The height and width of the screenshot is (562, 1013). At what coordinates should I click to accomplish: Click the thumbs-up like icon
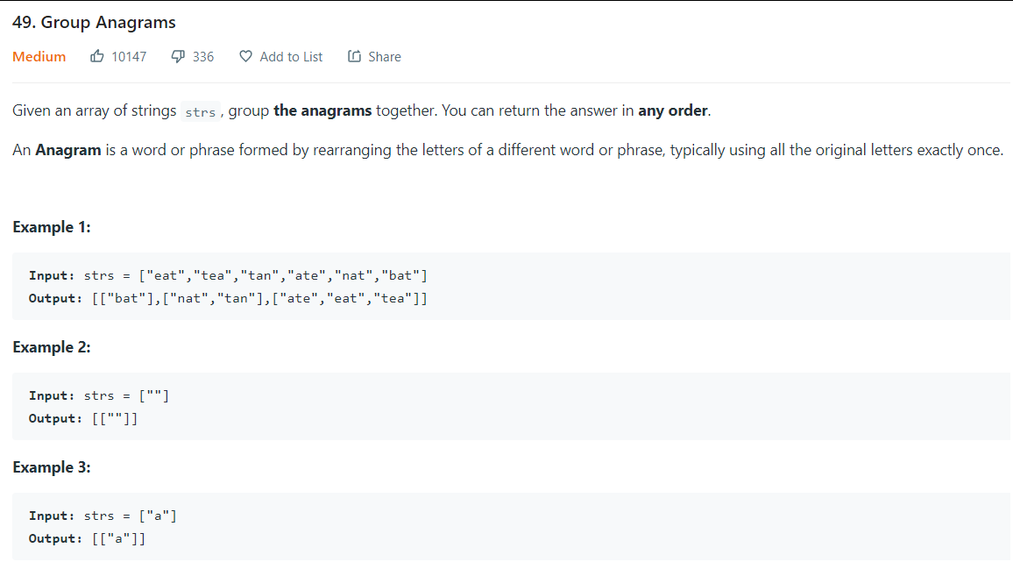[97, 56]
